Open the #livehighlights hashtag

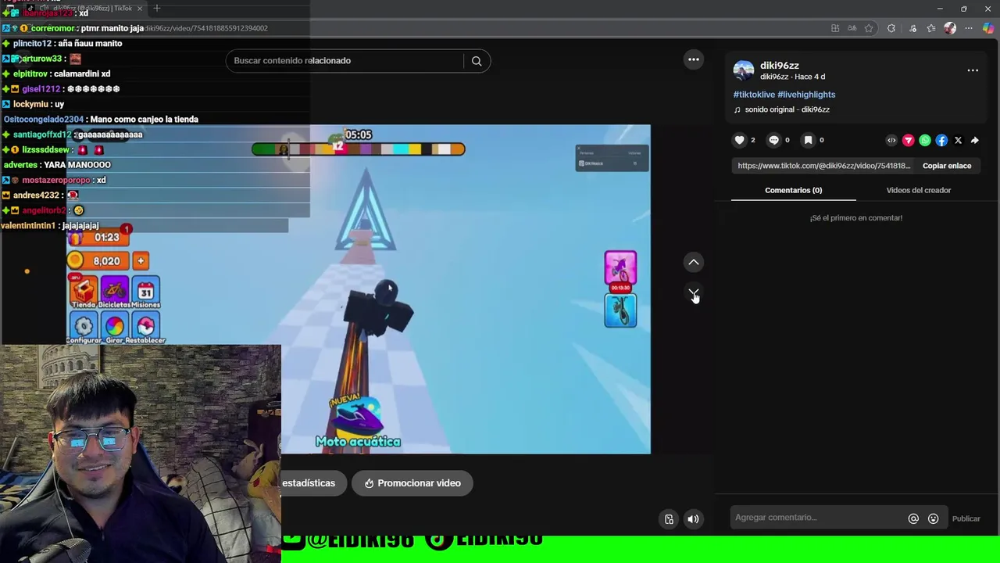[806, 95]
